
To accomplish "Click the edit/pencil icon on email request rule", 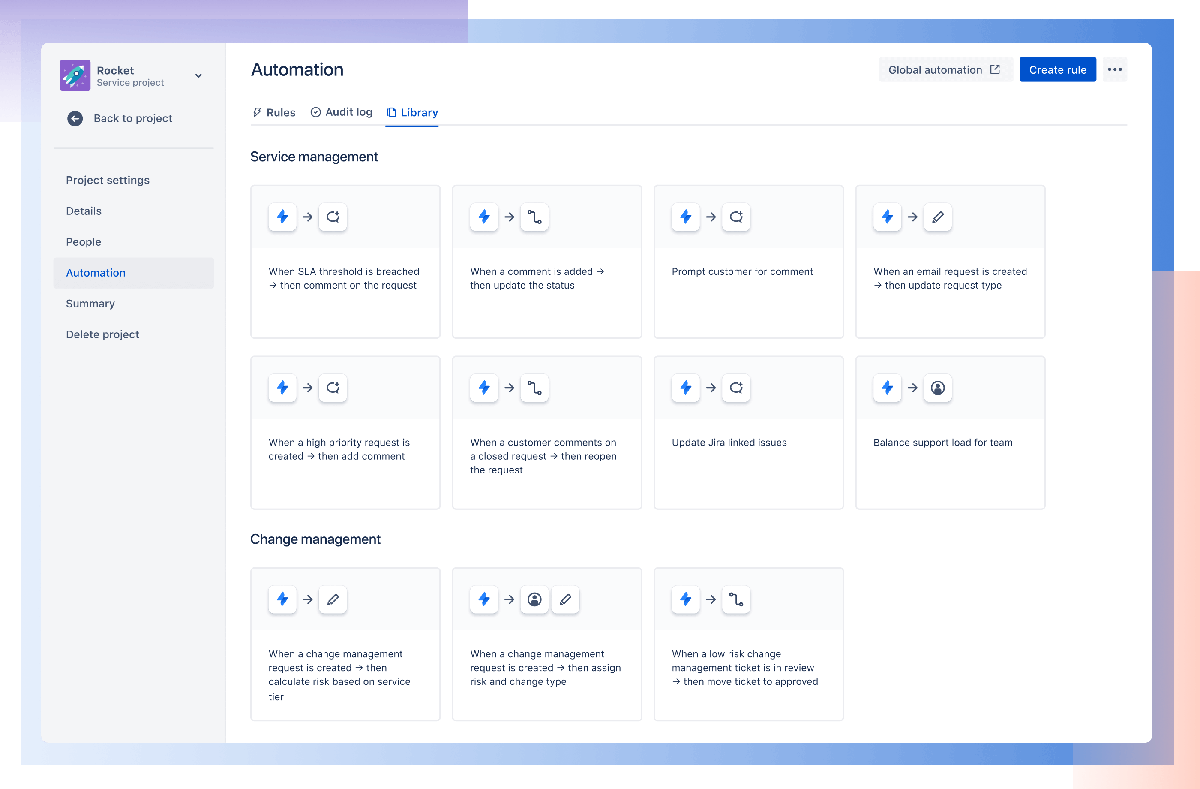I will 938,217.
